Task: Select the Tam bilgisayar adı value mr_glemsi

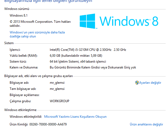Action: pos(57,89)
